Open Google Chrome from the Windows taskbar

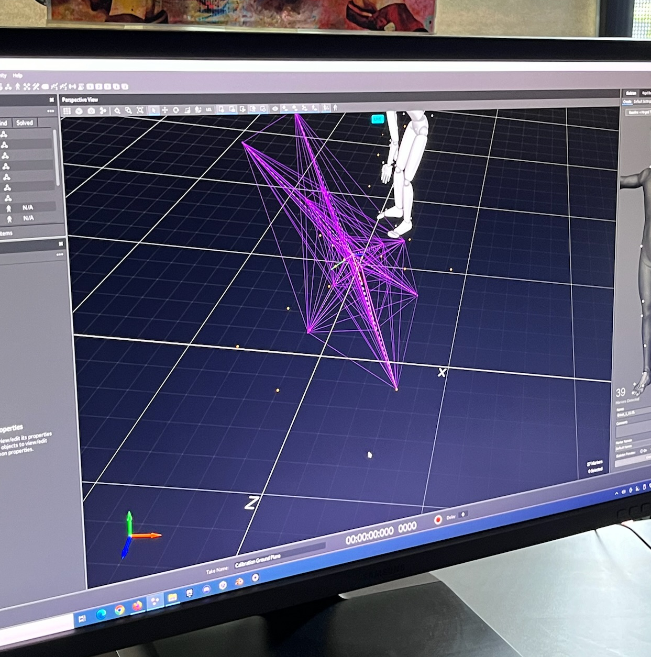tap(120, 610)
